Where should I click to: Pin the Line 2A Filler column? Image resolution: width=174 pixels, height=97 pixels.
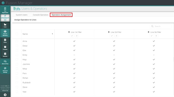point(109,32)
